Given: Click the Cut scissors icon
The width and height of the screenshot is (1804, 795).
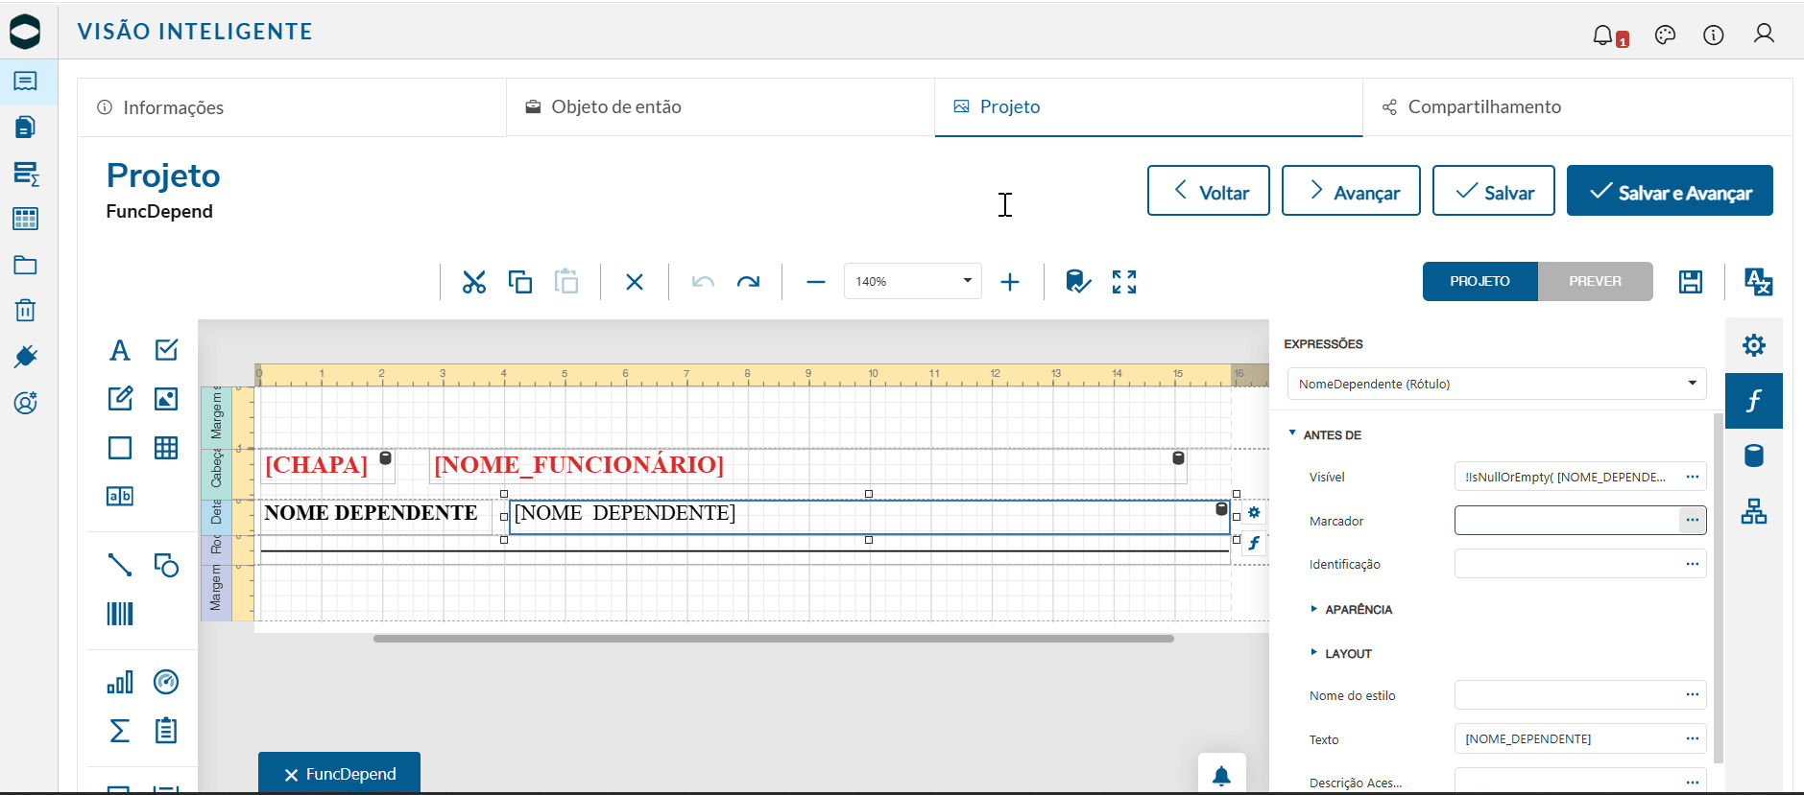Looking at the screenshot, I should tap(474, 282).
